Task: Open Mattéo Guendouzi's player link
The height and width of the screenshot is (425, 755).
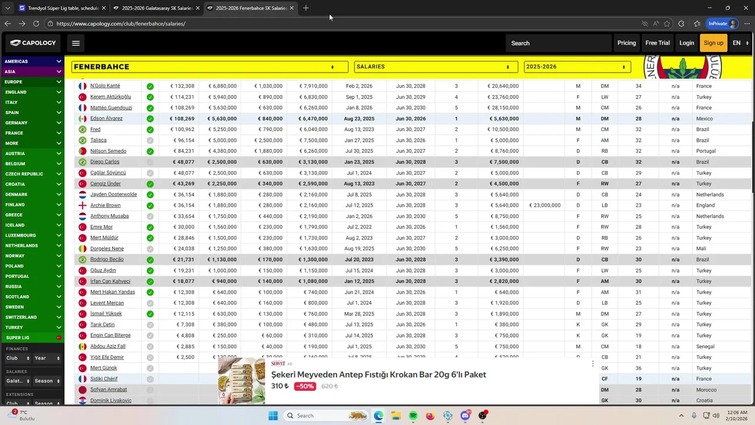Action: click(111, 108)
